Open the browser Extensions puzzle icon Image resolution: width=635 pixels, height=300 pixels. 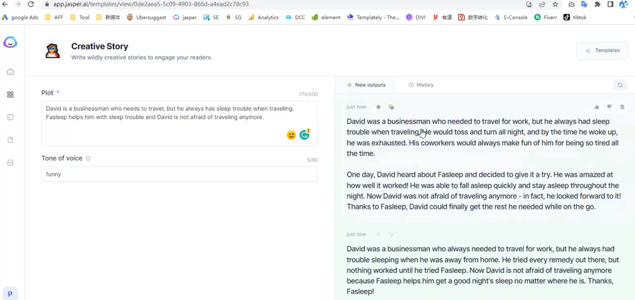tap(597, 4)
